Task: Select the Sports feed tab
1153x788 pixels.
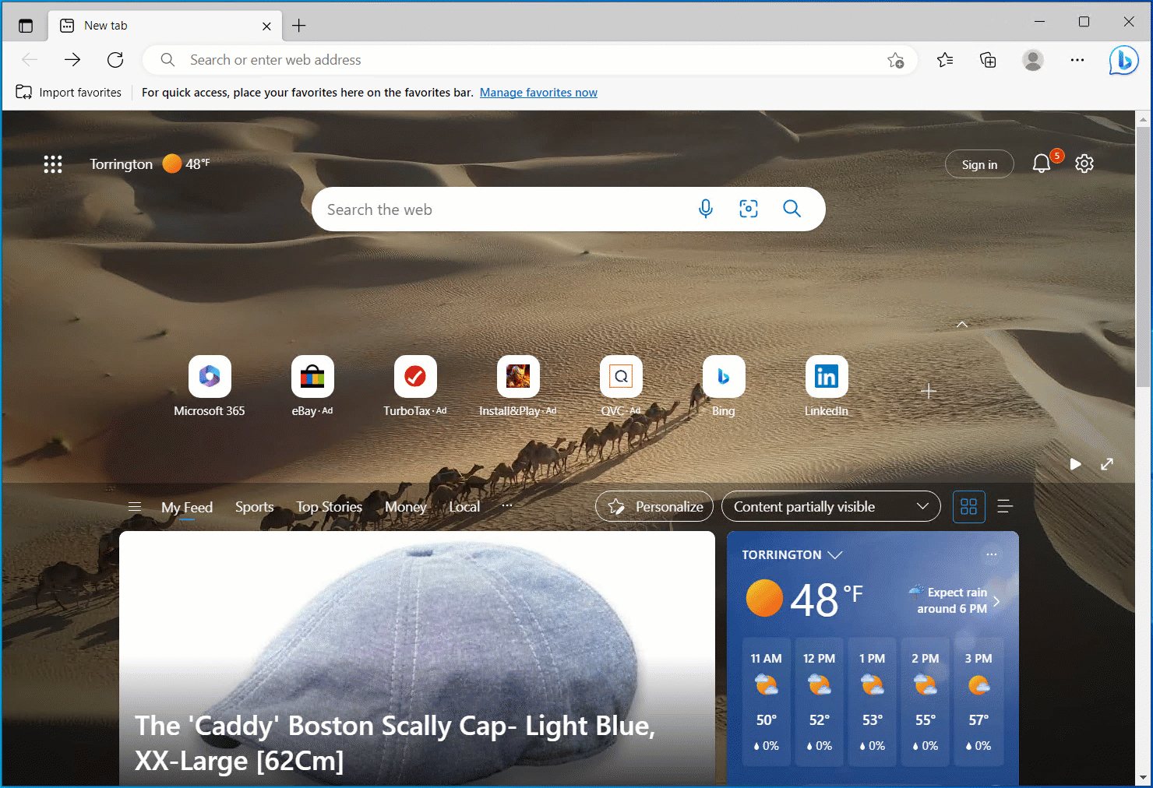Action: [254, 507]
